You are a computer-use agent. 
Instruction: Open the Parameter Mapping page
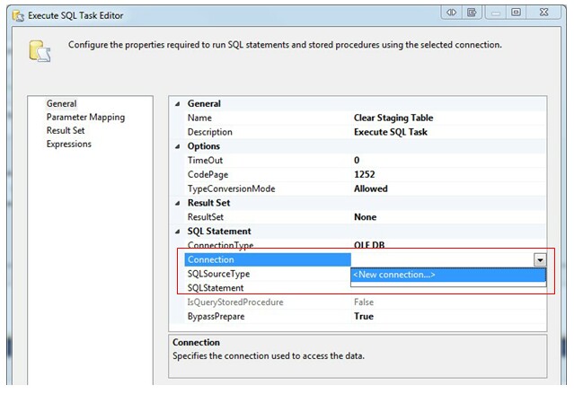point(85,118)
